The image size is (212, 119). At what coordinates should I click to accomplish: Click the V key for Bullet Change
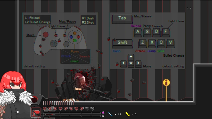(x=170, y=43)
